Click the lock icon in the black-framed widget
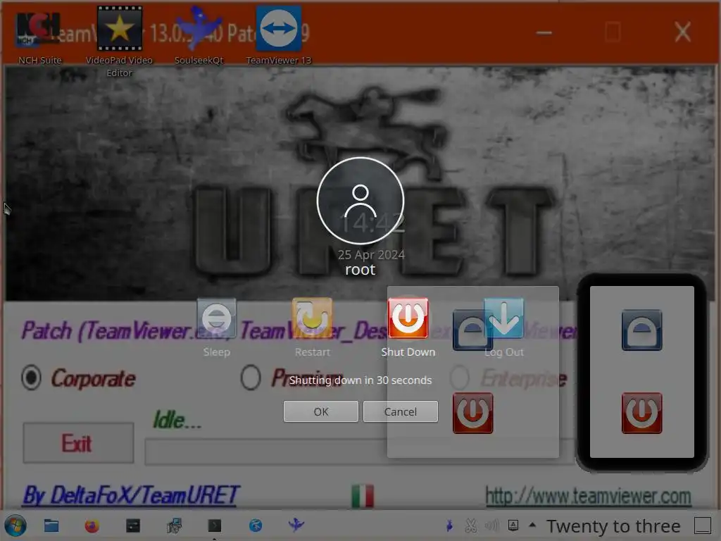The image size is (721, 541). tap(642, 330)
